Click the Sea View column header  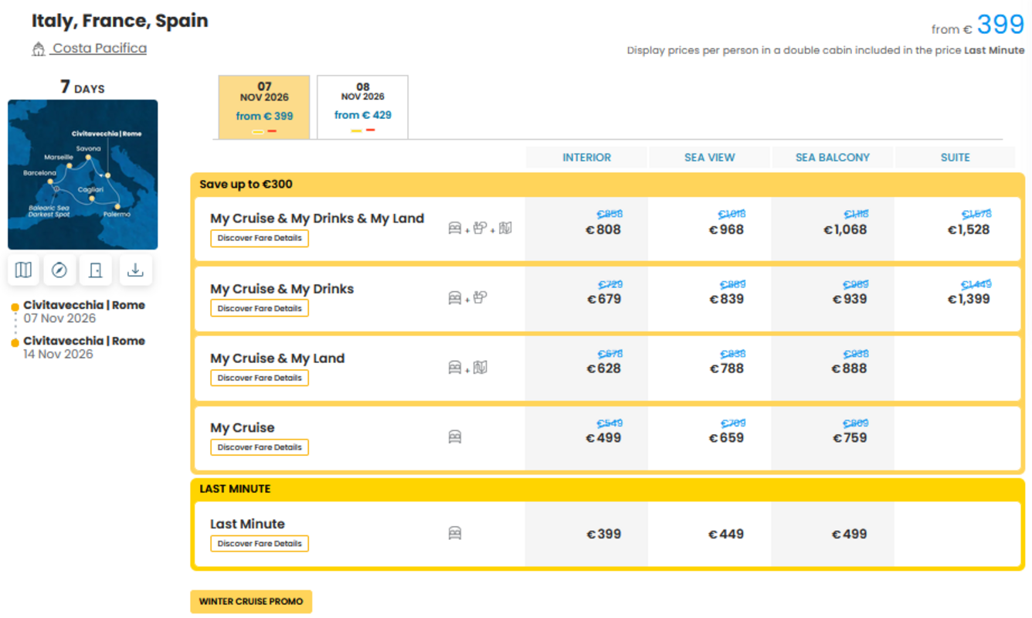pyautogui.click(x=709, y=158)
